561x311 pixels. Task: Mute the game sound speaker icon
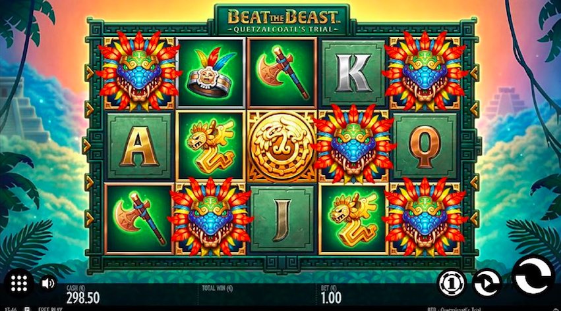[x=48, y=283]
